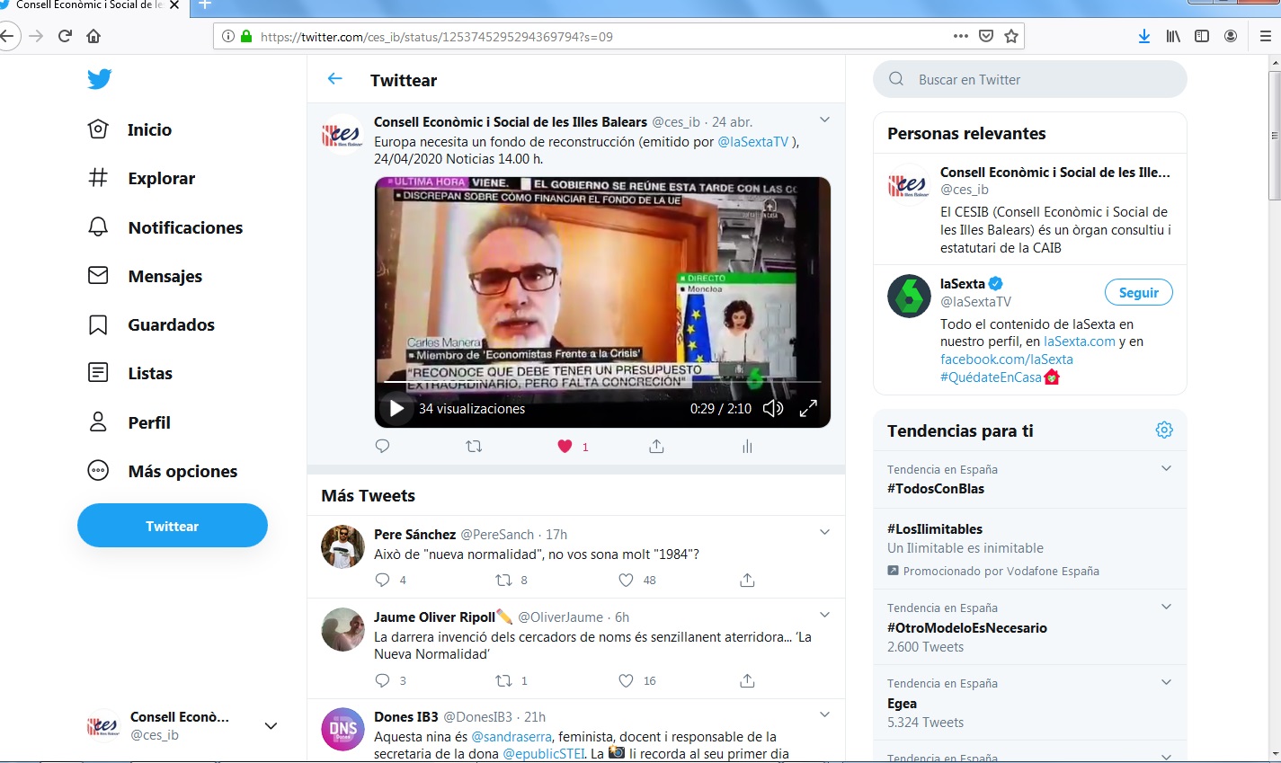The height and width of the screenshot is (763, 1281).
Task: Open Mensajes from the left menu
Action: 165,276
